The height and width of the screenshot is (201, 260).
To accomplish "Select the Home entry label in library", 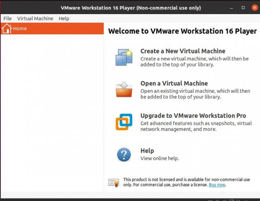I will click(x=20, y=29).
